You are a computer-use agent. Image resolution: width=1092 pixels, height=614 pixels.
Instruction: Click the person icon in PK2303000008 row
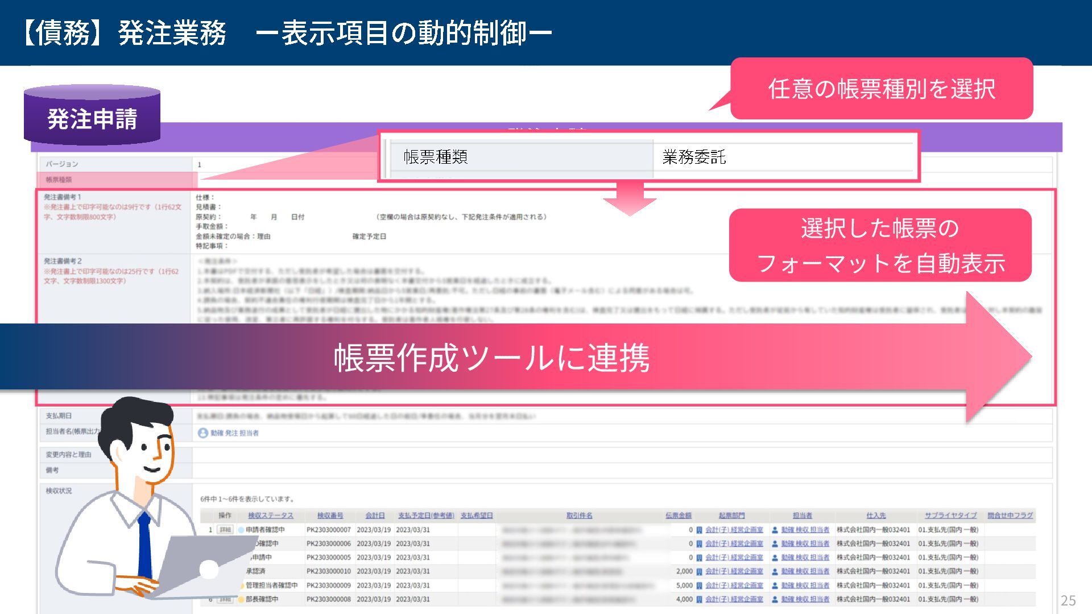point(775,599)
